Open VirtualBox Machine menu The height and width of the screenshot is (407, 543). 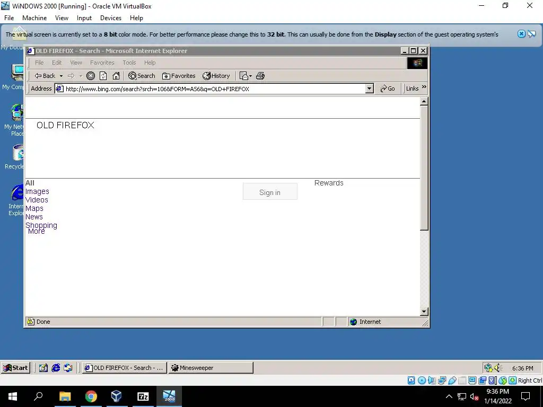(34, 18)
